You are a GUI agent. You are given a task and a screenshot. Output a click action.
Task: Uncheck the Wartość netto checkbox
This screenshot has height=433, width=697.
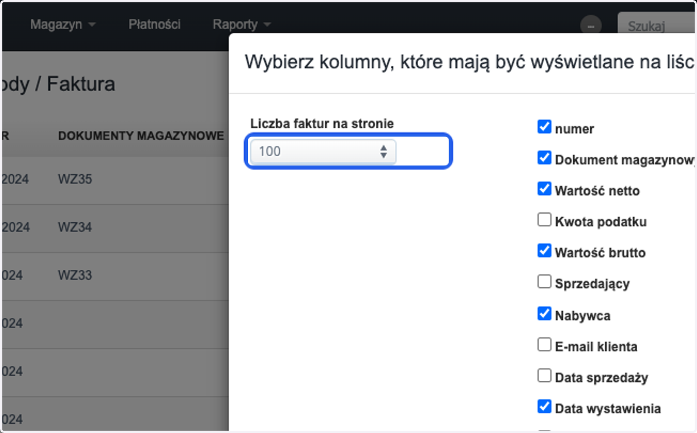tap(544, 189)
